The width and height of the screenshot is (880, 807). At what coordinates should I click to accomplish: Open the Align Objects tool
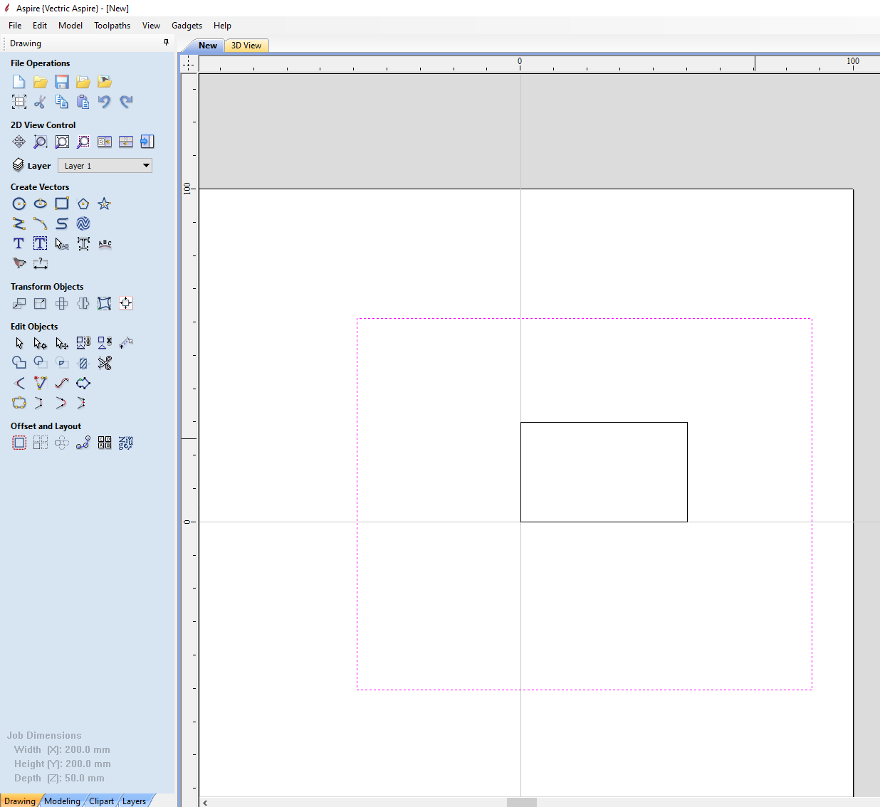(x=126, y=304)
